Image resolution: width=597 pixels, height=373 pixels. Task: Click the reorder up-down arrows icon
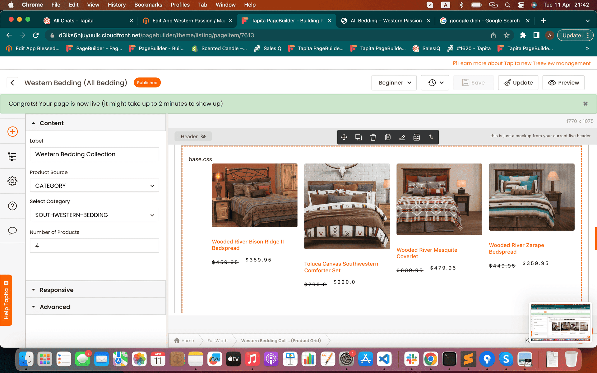pyautogui.click(x=431, y=137)
